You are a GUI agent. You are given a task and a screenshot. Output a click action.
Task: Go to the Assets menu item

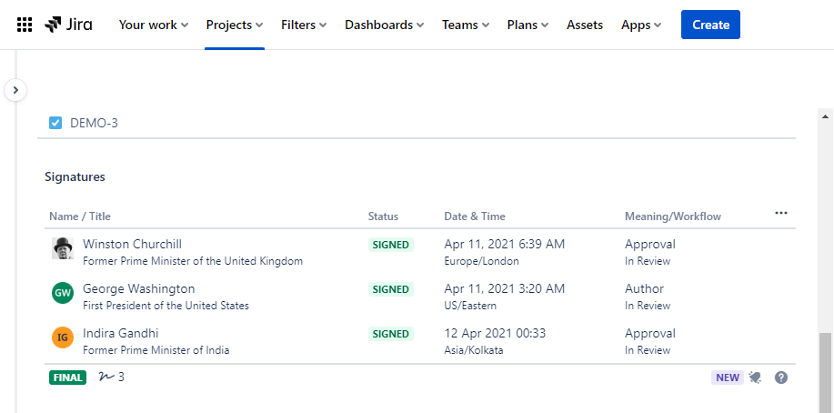click(585, 25)
